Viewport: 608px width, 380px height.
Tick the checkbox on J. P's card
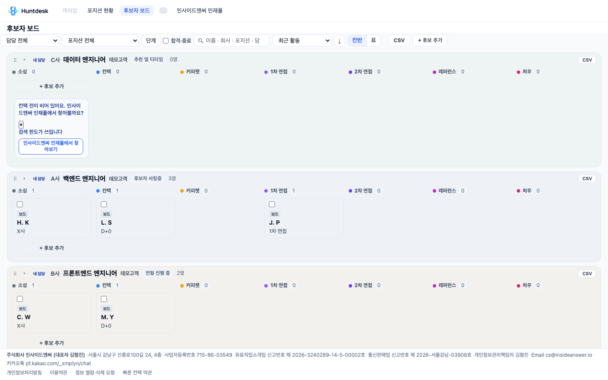[x=272, y=204]
